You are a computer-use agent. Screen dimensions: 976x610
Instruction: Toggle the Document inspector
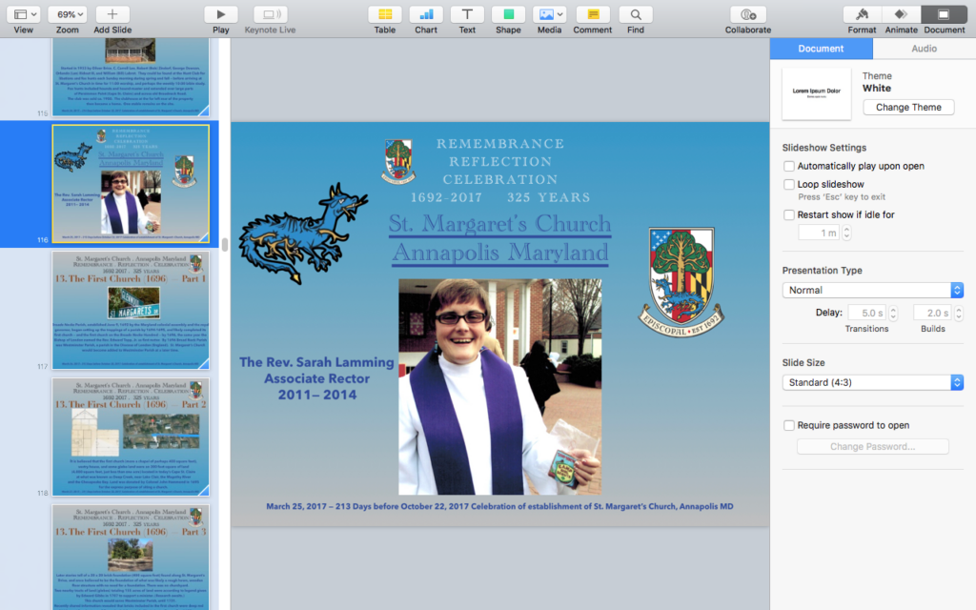click(944, 14)
